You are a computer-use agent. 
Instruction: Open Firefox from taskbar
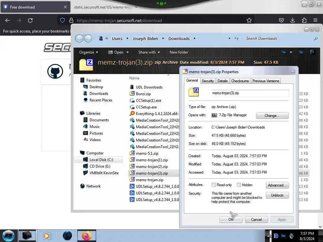pyautogui.click(x=86, y=236)
